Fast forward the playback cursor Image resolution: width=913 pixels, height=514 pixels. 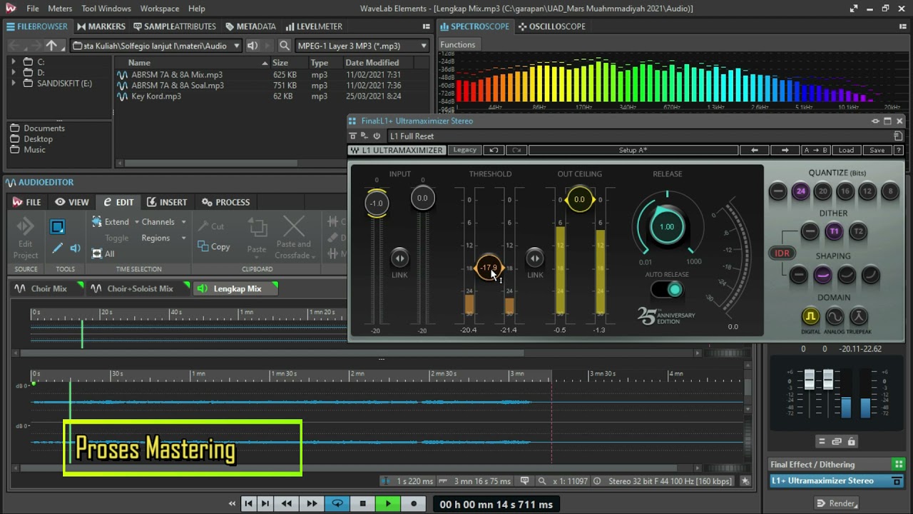pyautogui.click(x=312, y=504)
